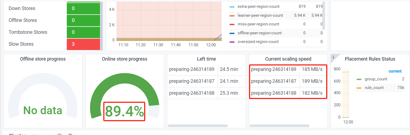
Task: Select the Down Stores label
Action: [22, 8]
